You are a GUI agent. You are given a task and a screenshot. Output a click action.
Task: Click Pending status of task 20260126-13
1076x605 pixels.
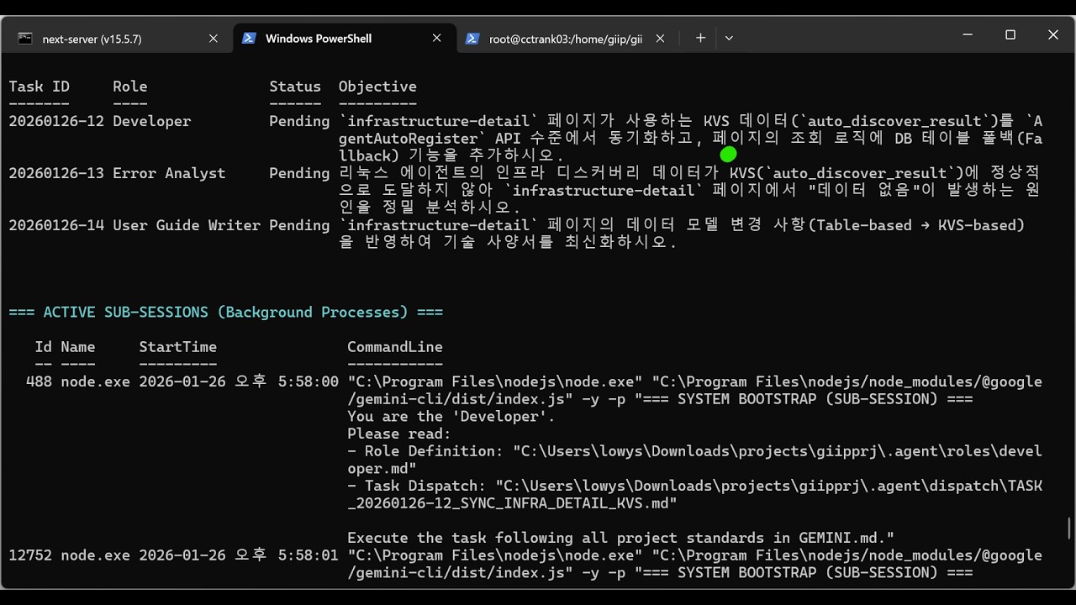coord(299,173)
